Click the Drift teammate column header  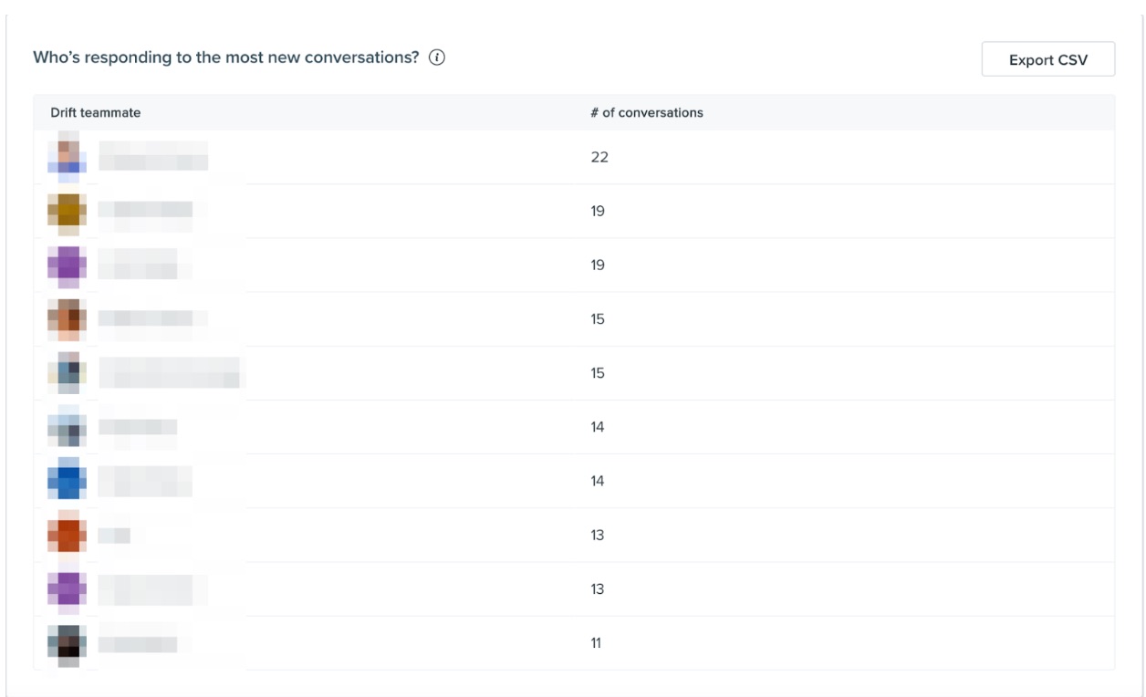pyautogui.click(x=96, y=113)
